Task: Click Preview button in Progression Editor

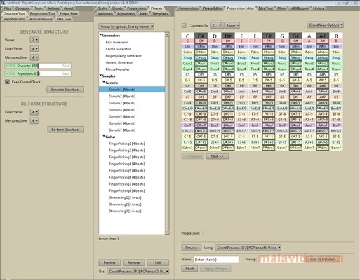Action: [192, 248]
